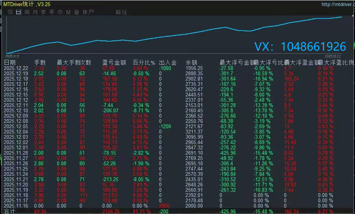
Task: Sort by the 手数 column header
Action: pos(40,62)
